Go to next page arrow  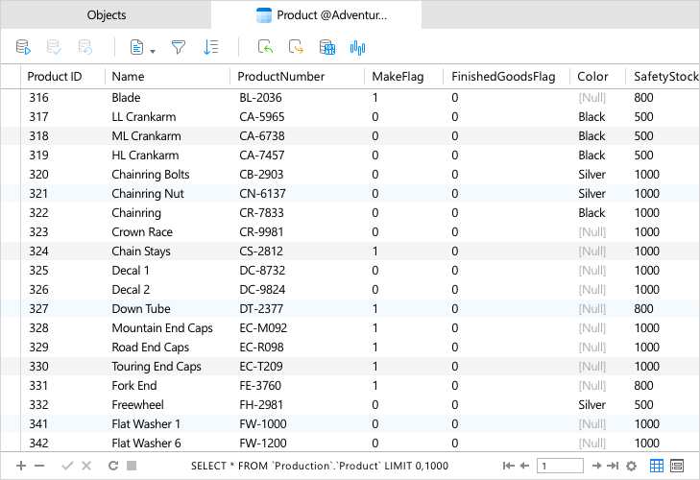point(597,466)
